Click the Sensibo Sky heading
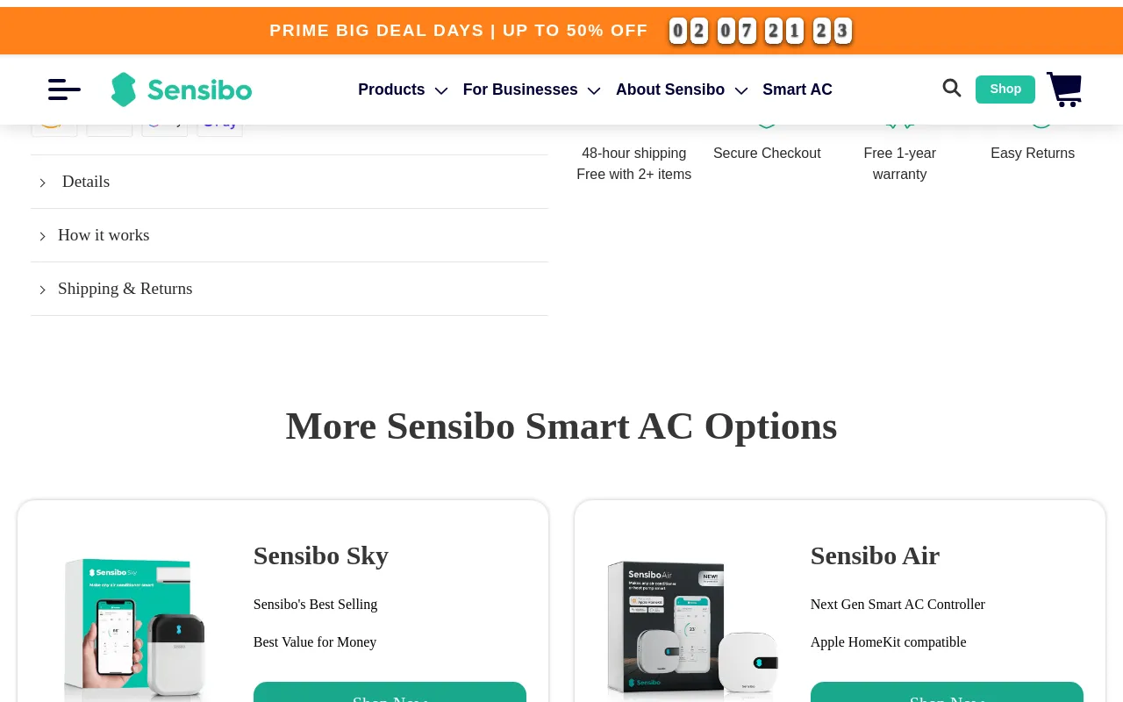The image size is (1123, 702). click(321, 555)
